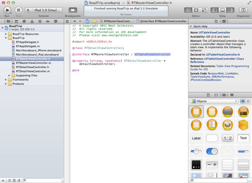Go back in editor history
Screen dimensions: 252x183
[x=74, y=21]
